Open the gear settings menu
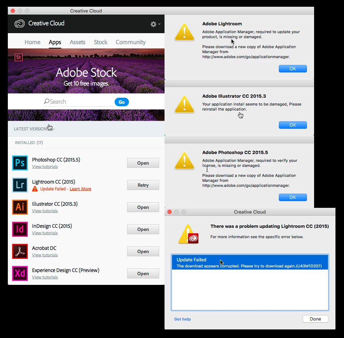Screen dimensions: 344x338 [x=155, y=24]
